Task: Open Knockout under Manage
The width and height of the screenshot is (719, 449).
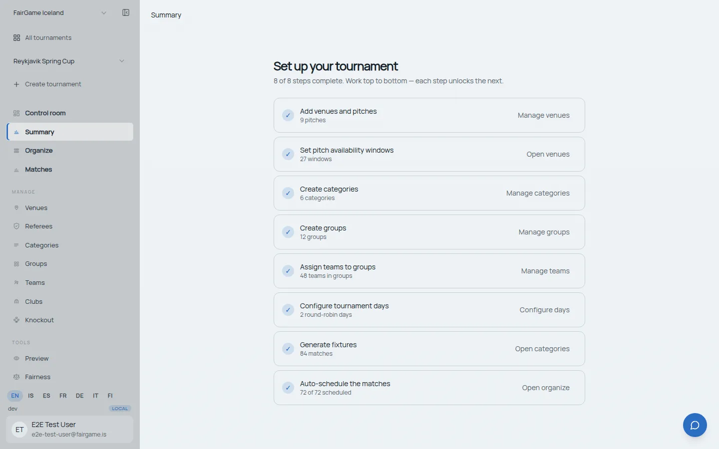Action: pos(69,320)
